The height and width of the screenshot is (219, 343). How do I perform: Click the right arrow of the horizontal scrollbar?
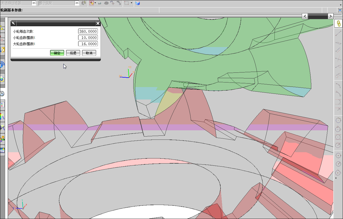point(331,16)
